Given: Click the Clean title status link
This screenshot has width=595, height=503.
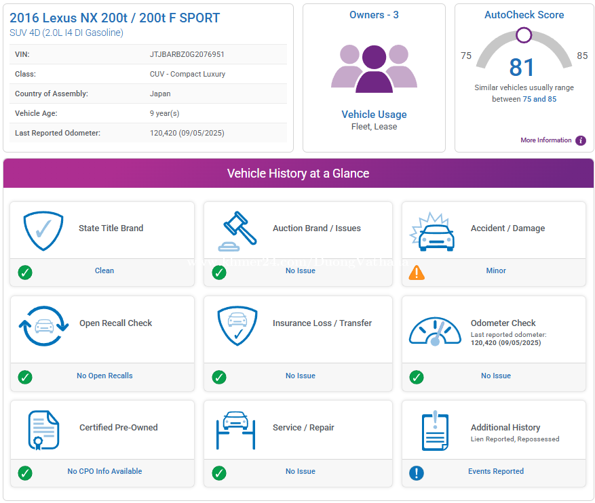Looking at the screenshot, I should pyautogui.click(x=104, y=270).
